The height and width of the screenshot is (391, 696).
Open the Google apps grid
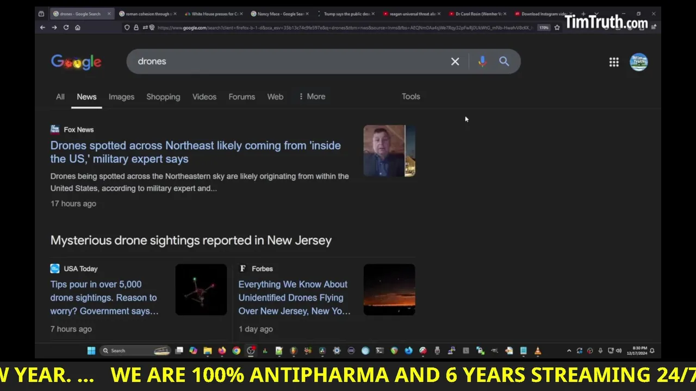point(614,62)
